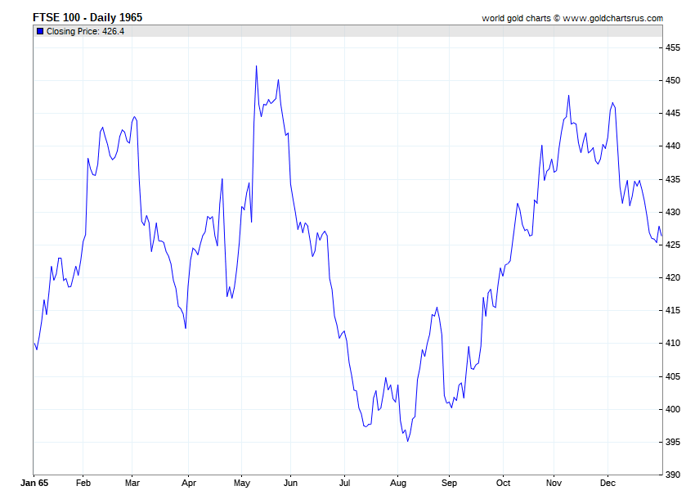The width and height of the screenshot is (695, 504).
Task: Click the early-August lowest point of the line
Action: tap(408, 440)
